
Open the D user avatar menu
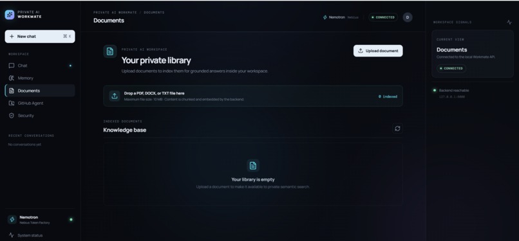(408, 17)
